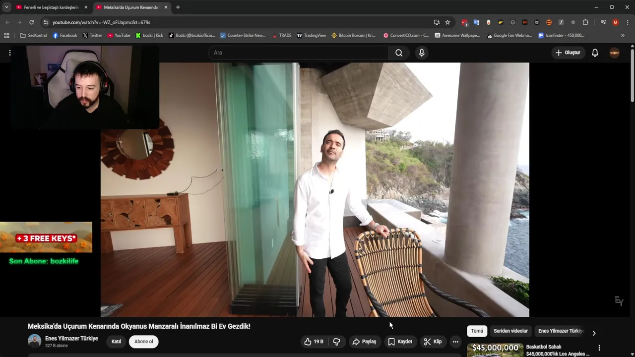Open the red badge extension icon
Screen dimensions: 635x357
click(464, 22)
